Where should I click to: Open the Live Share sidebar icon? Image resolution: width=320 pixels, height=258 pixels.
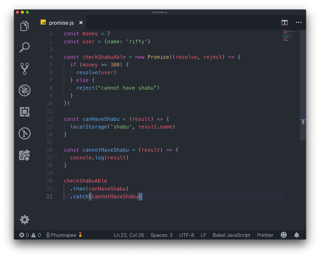[25, 155]
